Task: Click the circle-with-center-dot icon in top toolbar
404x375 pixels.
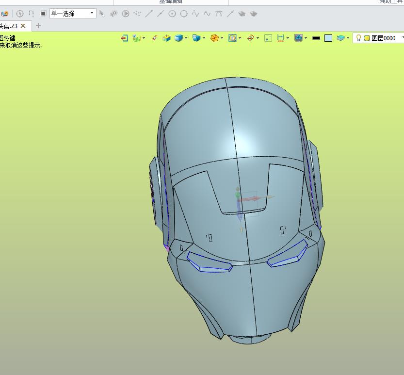Action: pos(172,14)
